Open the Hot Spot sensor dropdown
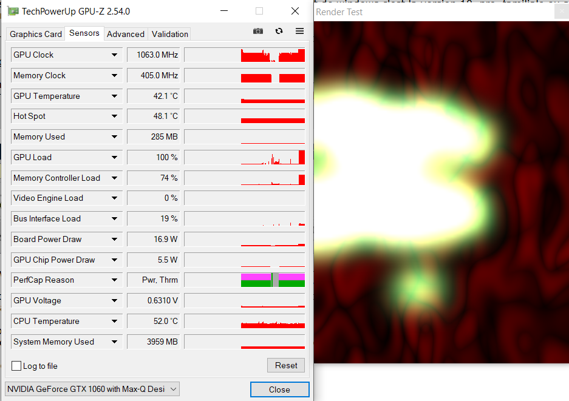 click(114, 116)
